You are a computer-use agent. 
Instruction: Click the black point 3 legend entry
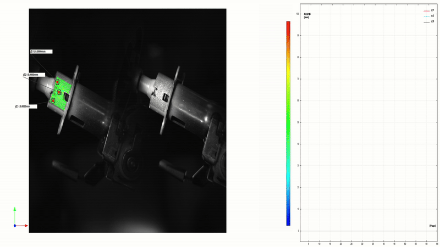click(x=428, y=21)
